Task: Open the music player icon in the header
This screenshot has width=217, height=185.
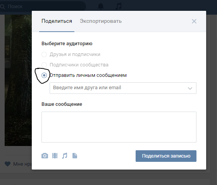Action: click(119, 7)
